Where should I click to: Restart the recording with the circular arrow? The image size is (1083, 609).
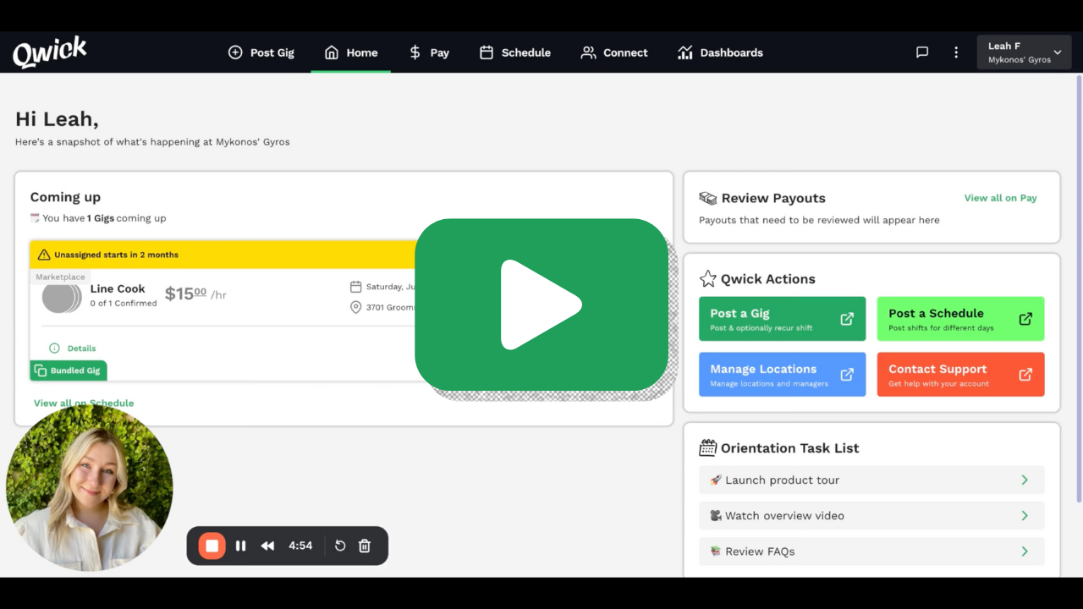click(x=340, y=546)
